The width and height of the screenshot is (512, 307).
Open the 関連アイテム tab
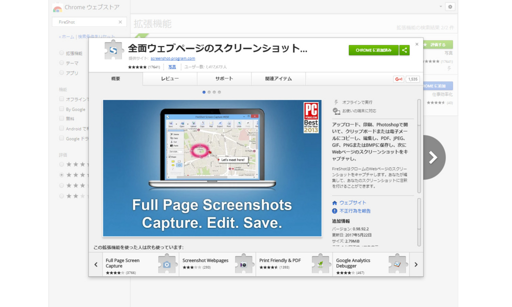[278, 78]
